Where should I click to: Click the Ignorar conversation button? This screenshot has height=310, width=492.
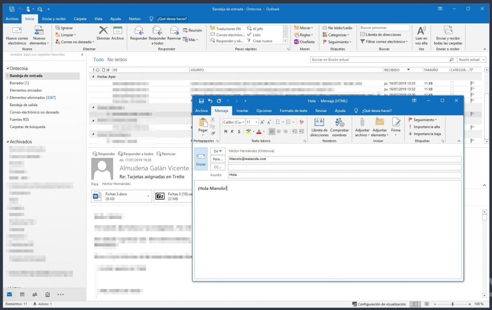[64, 28]
